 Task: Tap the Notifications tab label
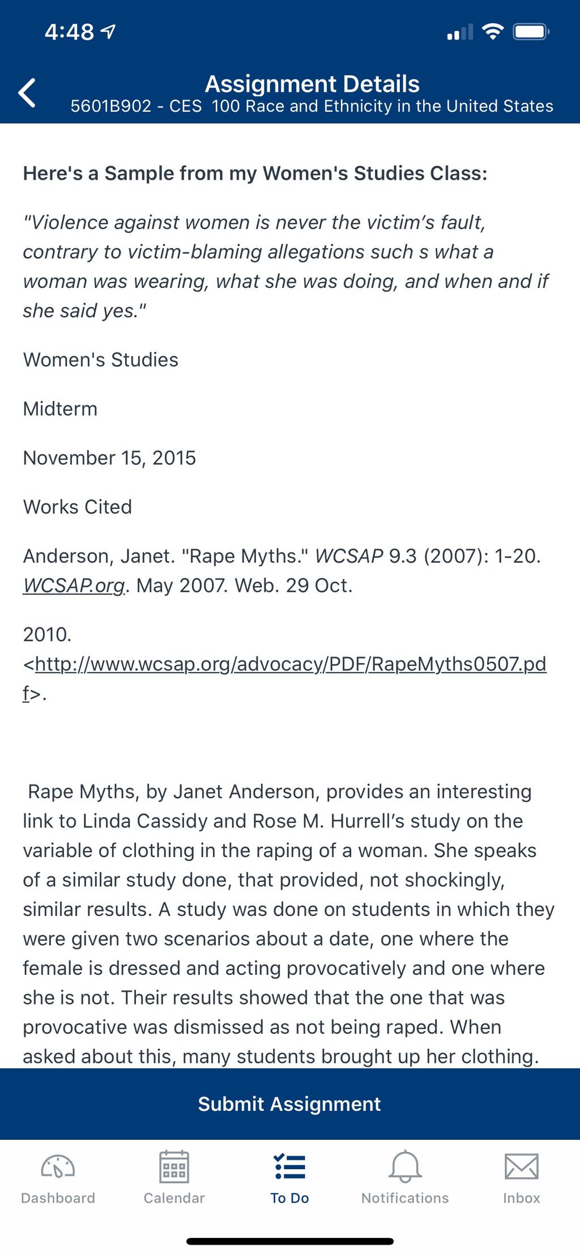[x=405, y=1198]
